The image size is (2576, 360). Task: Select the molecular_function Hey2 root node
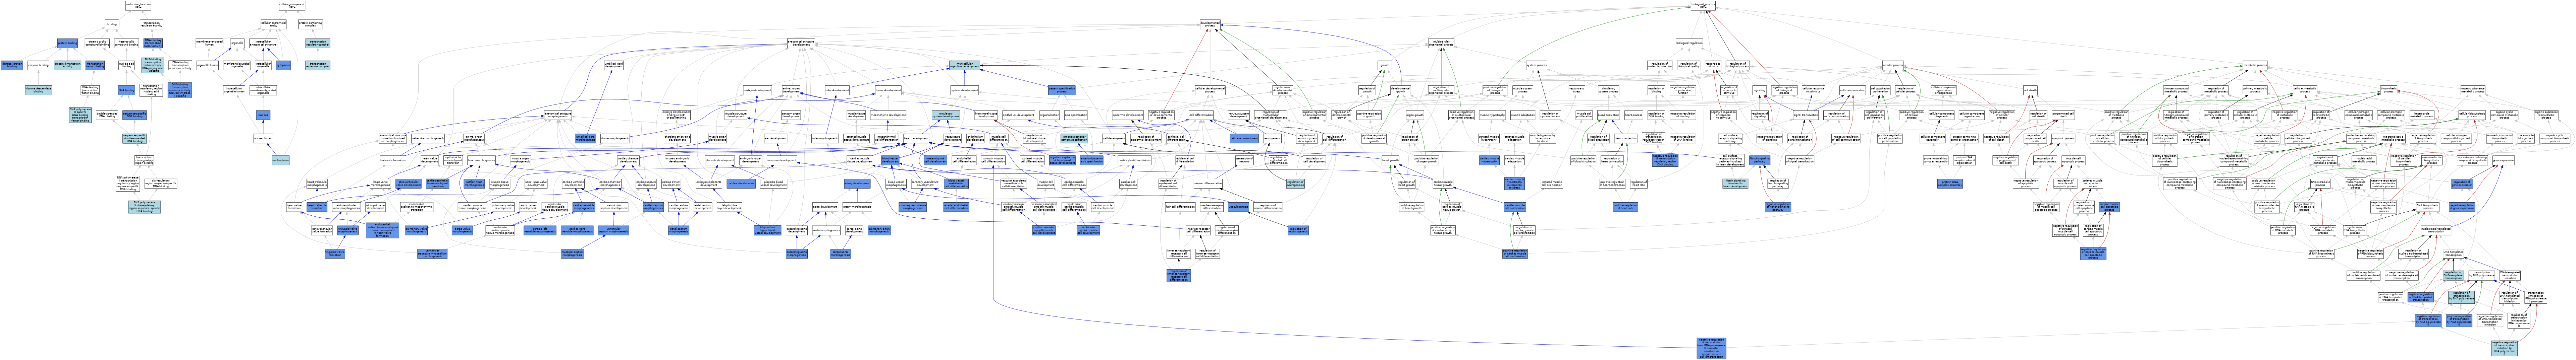(x=138, y=6)
